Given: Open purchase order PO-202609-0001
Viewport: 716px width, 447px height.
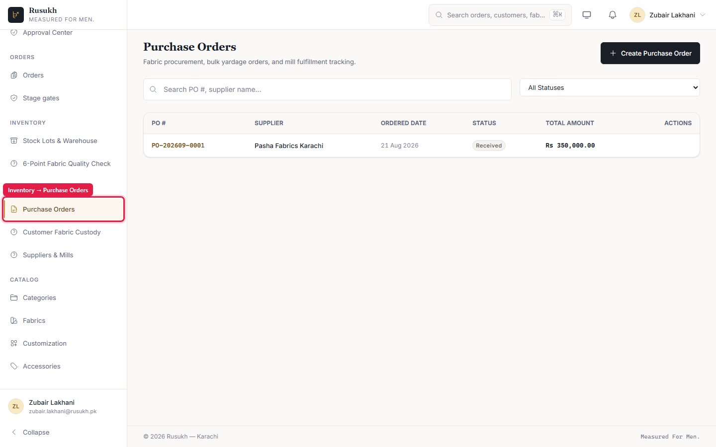Looking at the screenshot, I should pos(178,146).
